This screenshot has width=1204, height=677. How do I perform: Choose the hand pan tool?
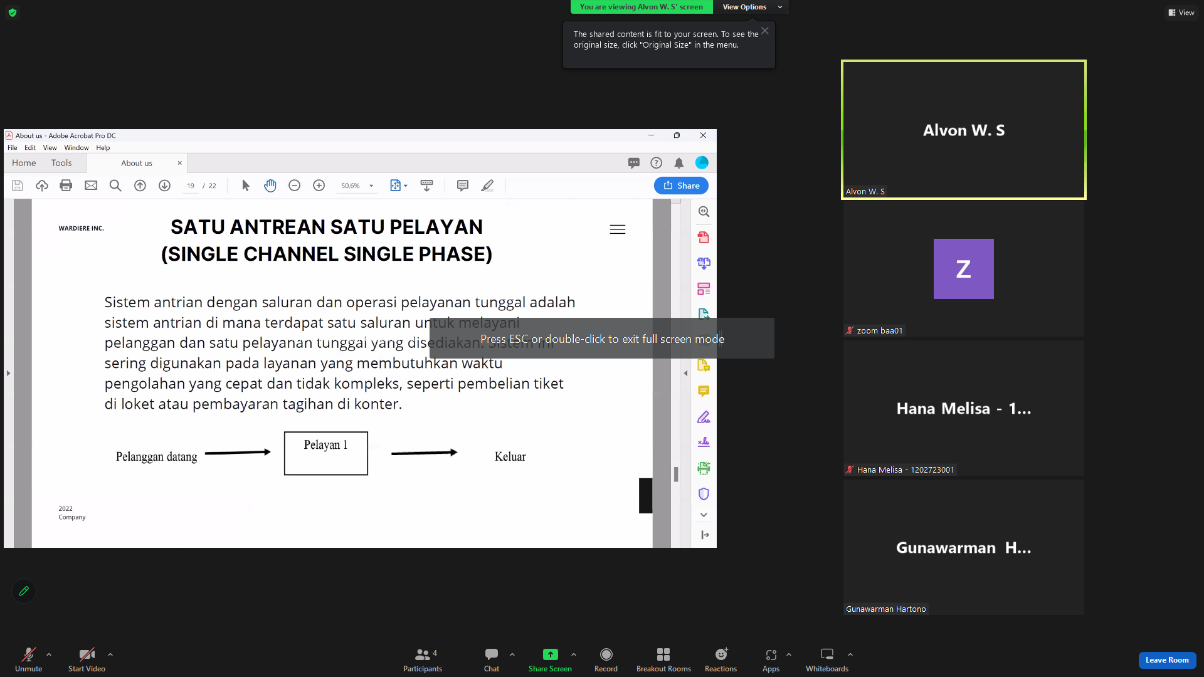pos(270,186)
